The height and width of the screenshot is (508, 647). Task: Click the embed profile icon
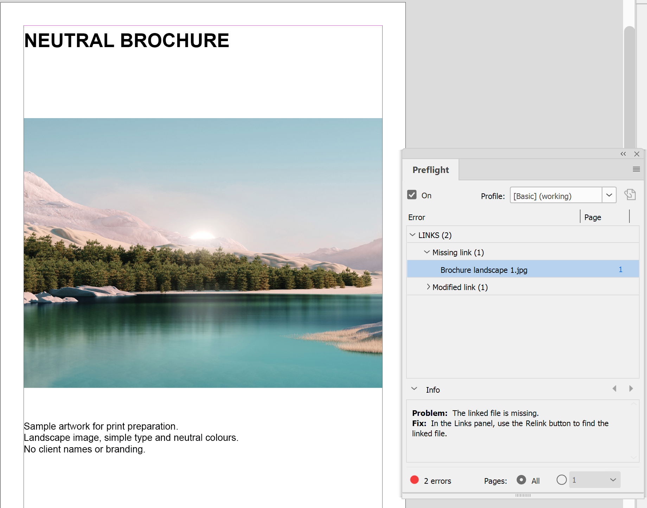pos(630,195)
